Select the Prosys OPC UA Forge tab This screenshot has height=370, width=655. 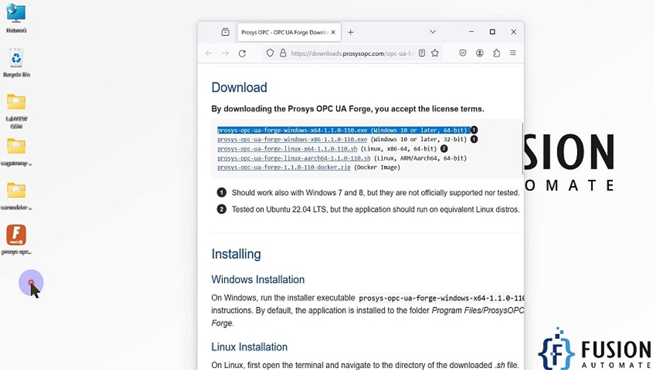[288, 32]
